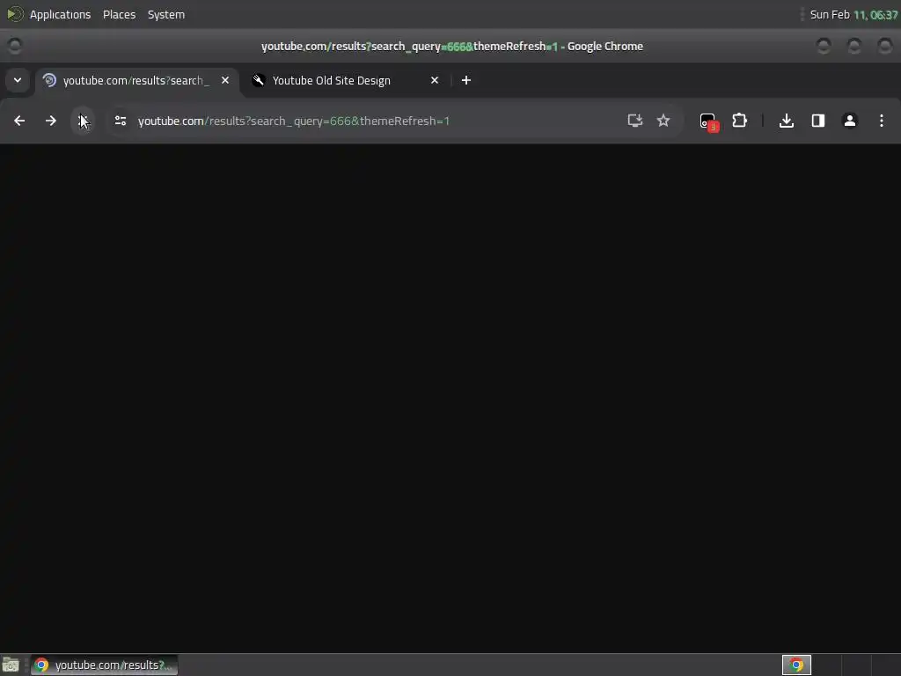Click the URL address bar text
This screenshot has width=901, height=676.
[x=294, y=121]
